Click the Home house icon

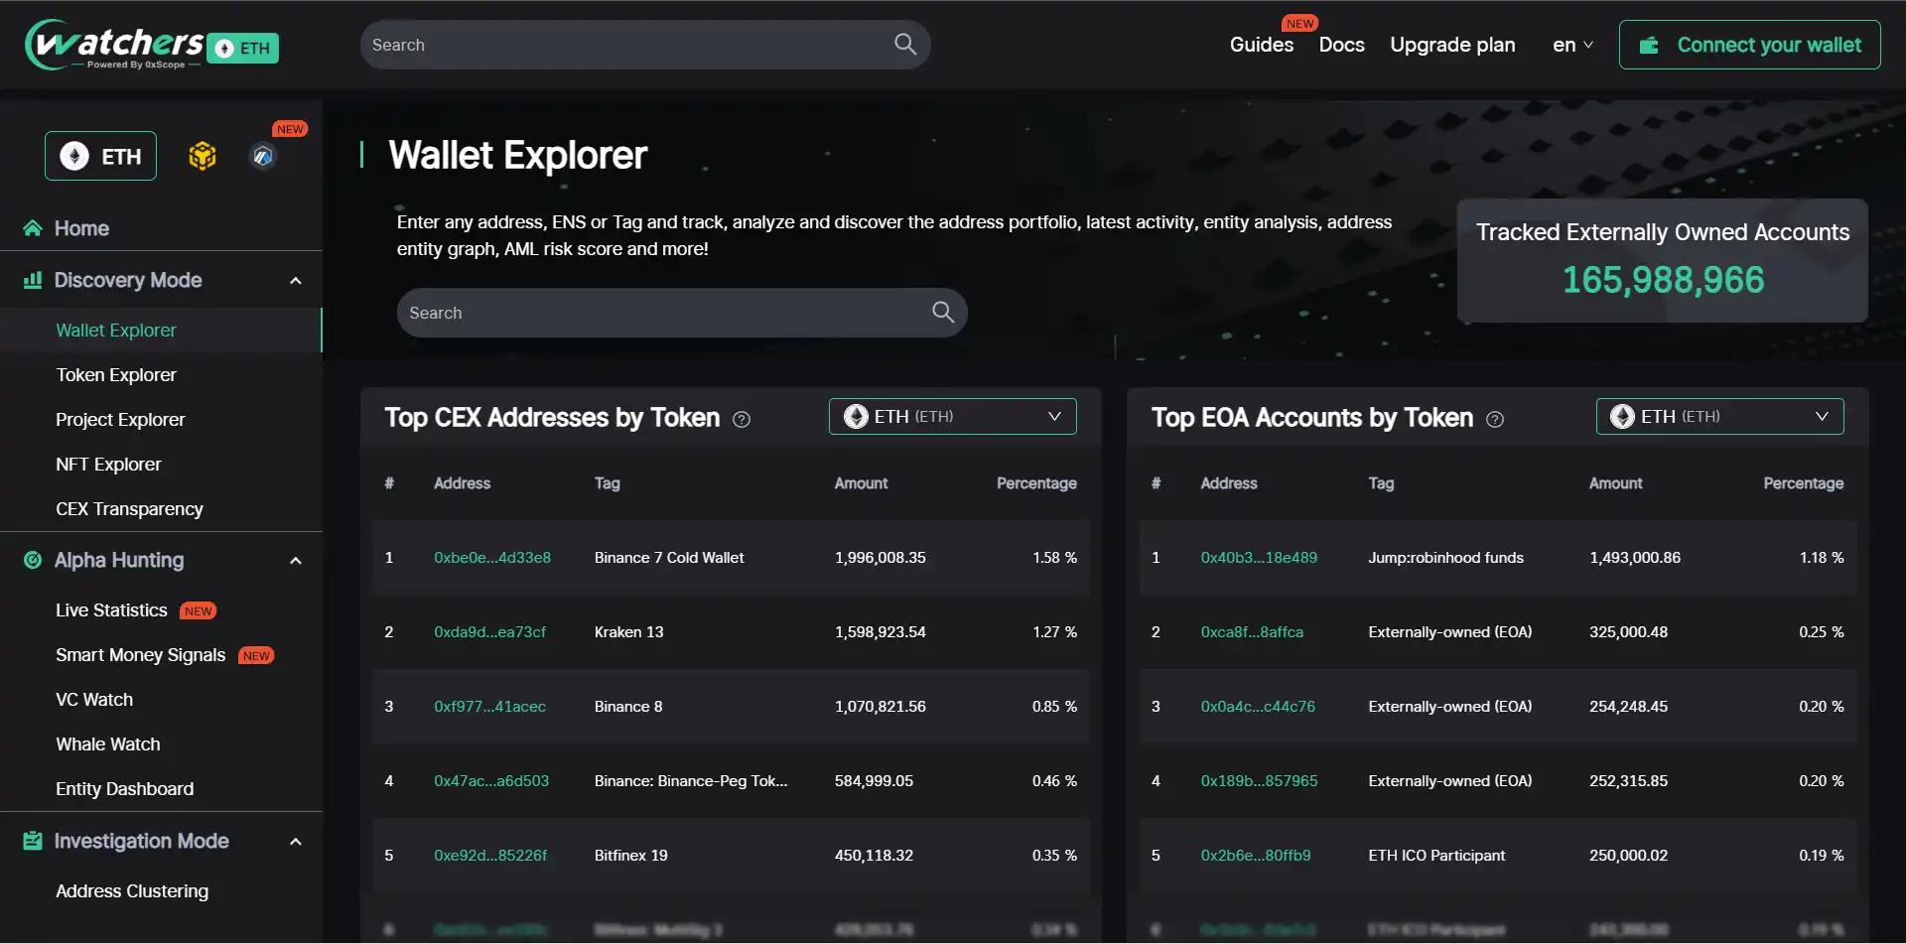[x=33, y=228]
